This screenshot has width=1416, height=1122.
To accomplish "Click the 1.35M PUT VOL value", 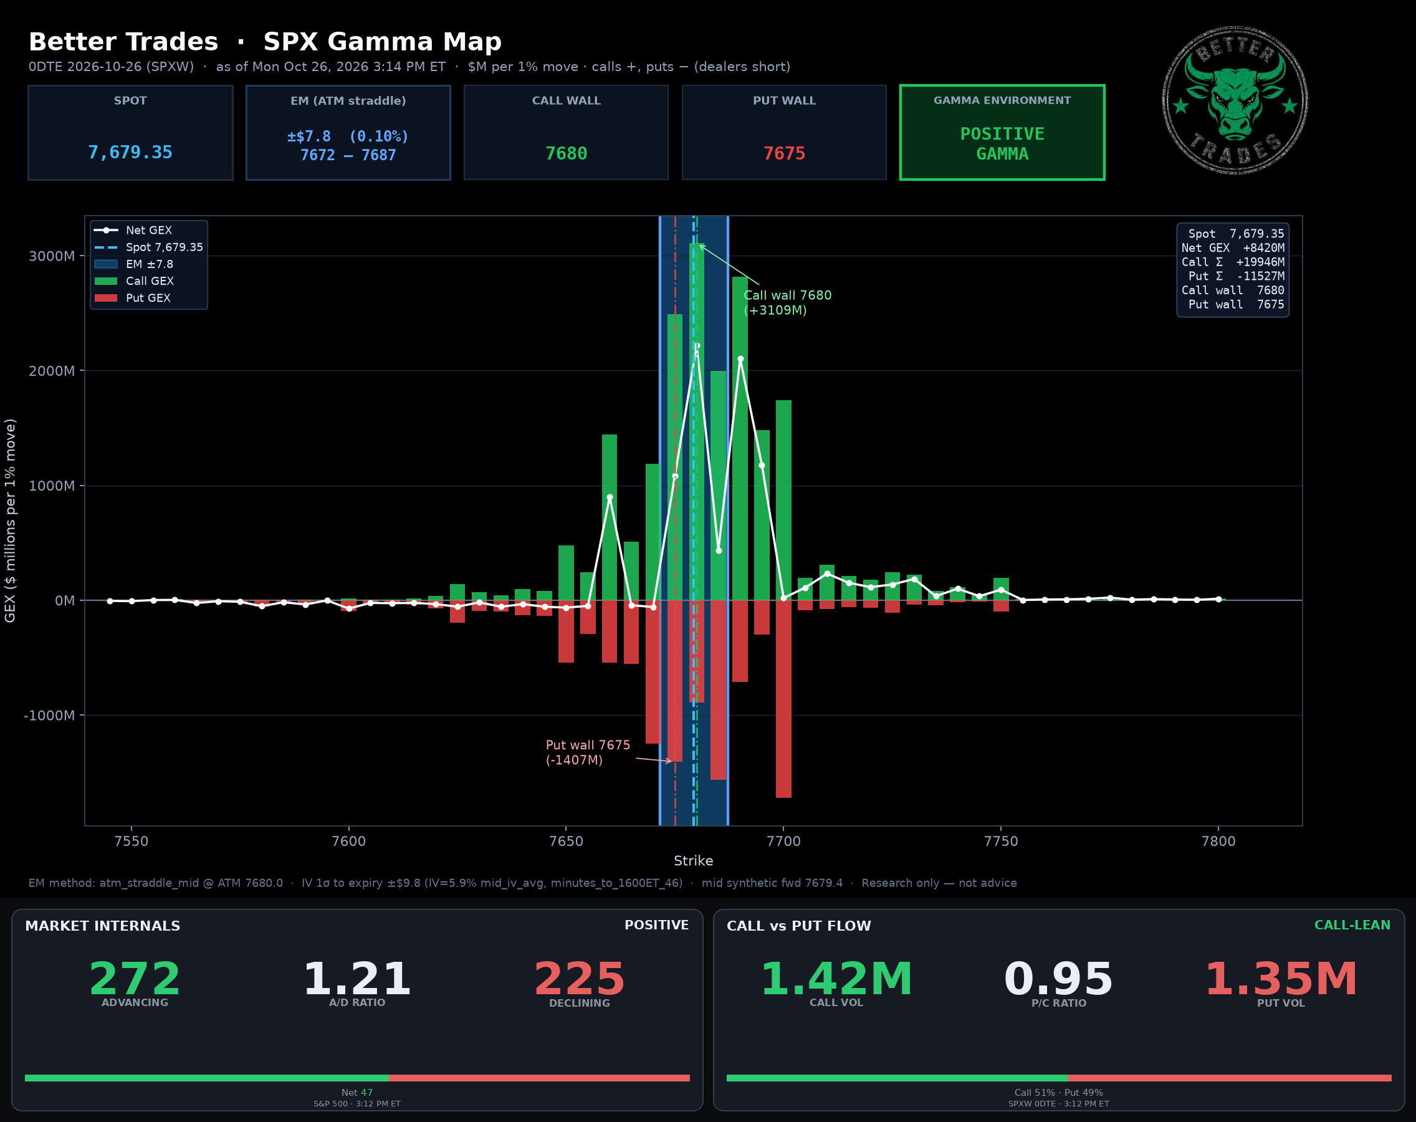I will click(1281, 979).
